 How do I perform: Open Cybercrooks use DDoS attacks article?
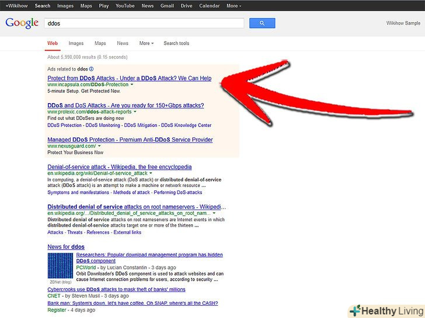click(116, 289)
